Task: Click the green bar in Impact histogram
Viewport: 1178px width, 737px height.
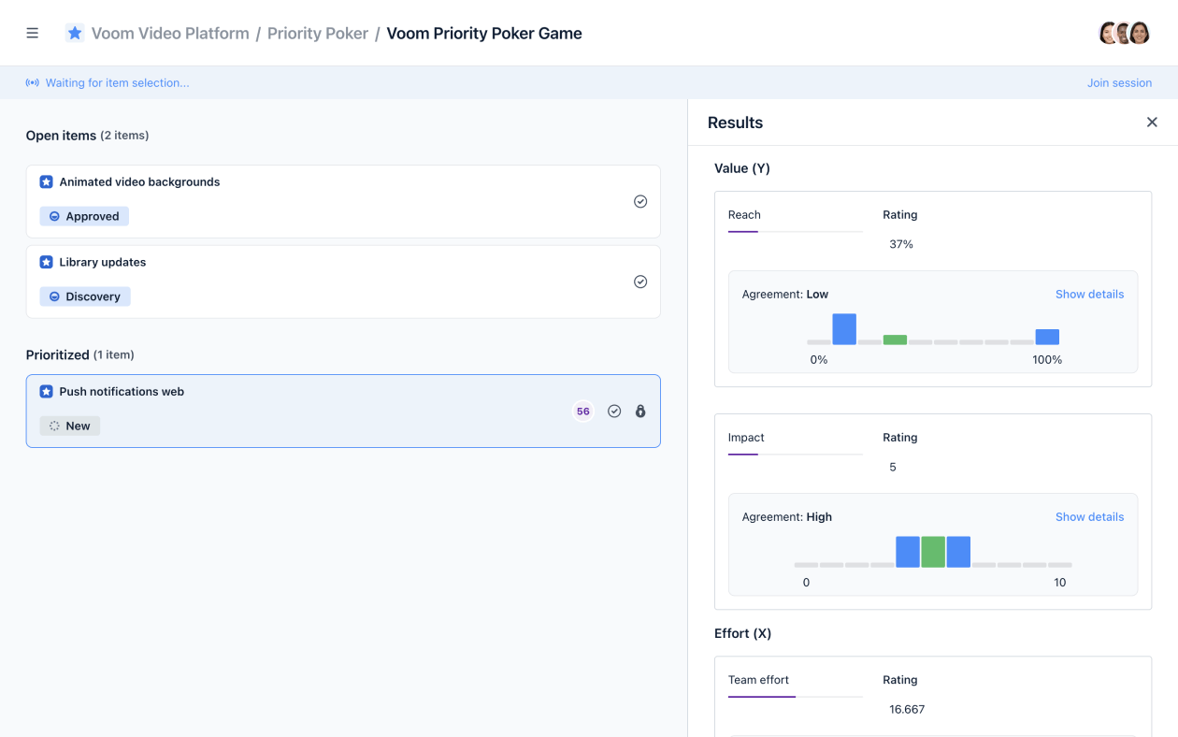Action: point(933,552)
